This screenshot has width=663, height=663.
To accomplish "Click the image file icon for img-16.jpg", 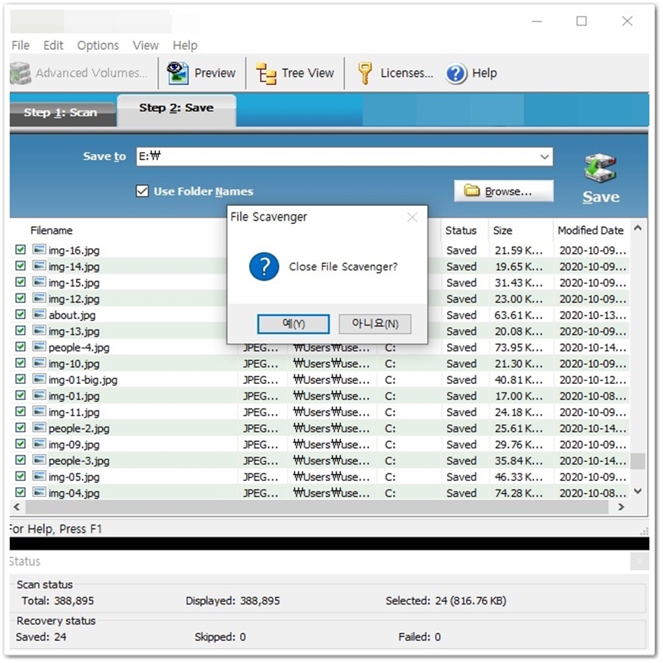I will (39, 249).
